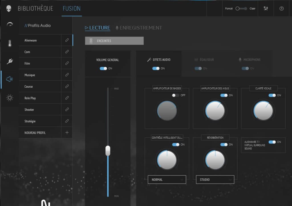Click the Amplificateur de Basses knob
This screenshot has width=292, height=206.
click(167, 111)
